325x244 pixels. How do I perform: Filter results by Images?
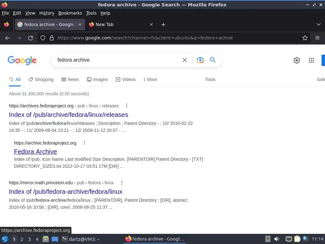(x=97, y=79)
